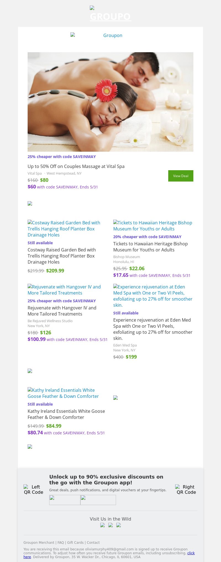This screenshot has width=221, height=562.
Task: Open Kathy Ireland Goose Feather Comforter link
Action: (63, 393)
